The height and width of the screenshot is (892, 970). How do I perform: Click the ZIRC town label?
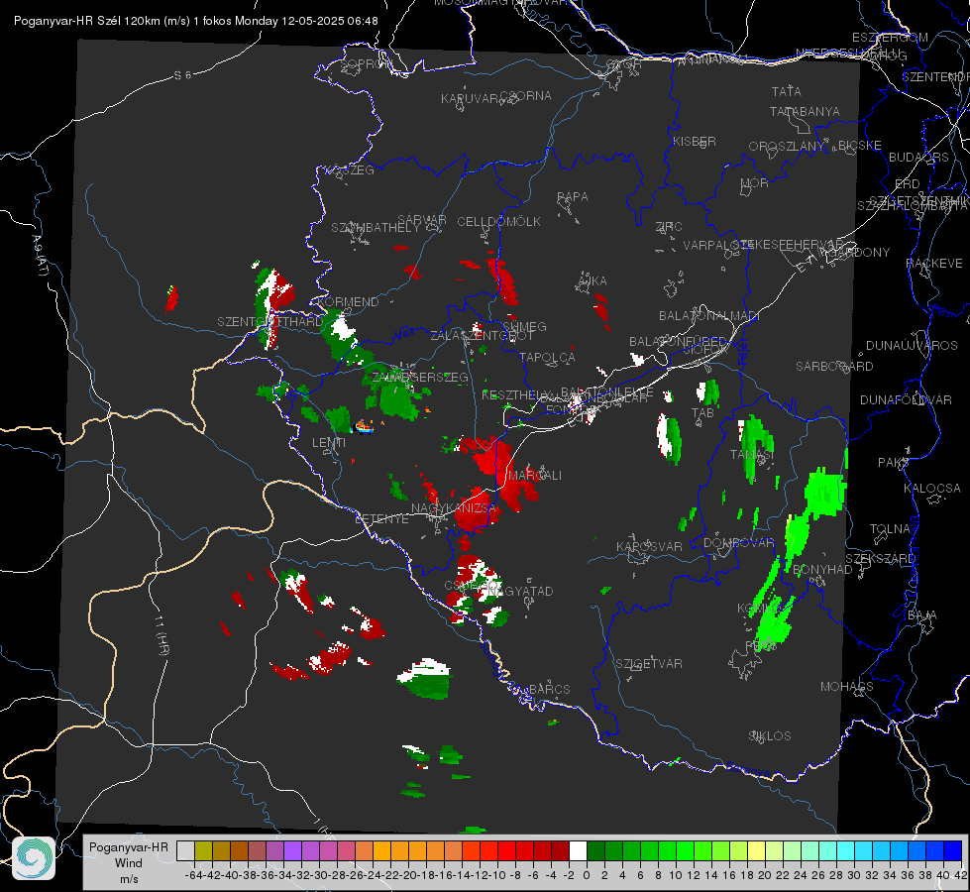click(669, 227)
